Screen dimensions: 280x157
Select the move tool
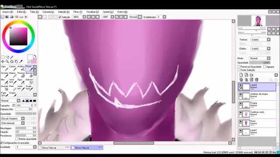3,61
